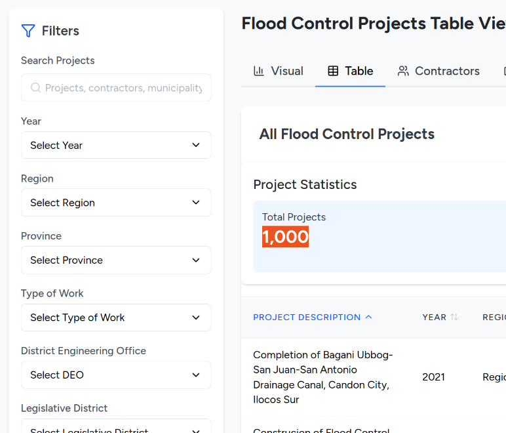Open the Select Province dropdown
Screen dimensions: 506x433
coord(116,260)
